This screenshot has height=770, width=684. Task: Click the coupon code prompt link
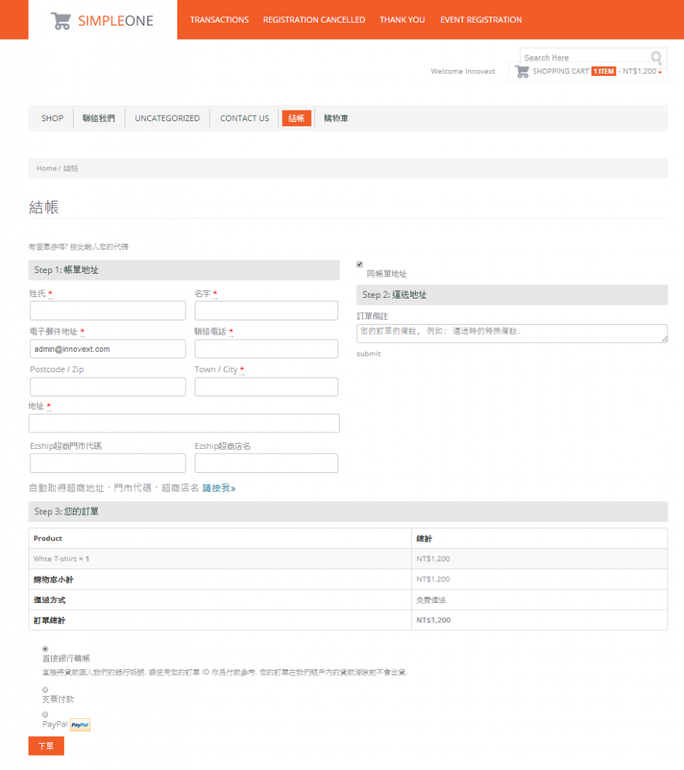click(78, 247)
